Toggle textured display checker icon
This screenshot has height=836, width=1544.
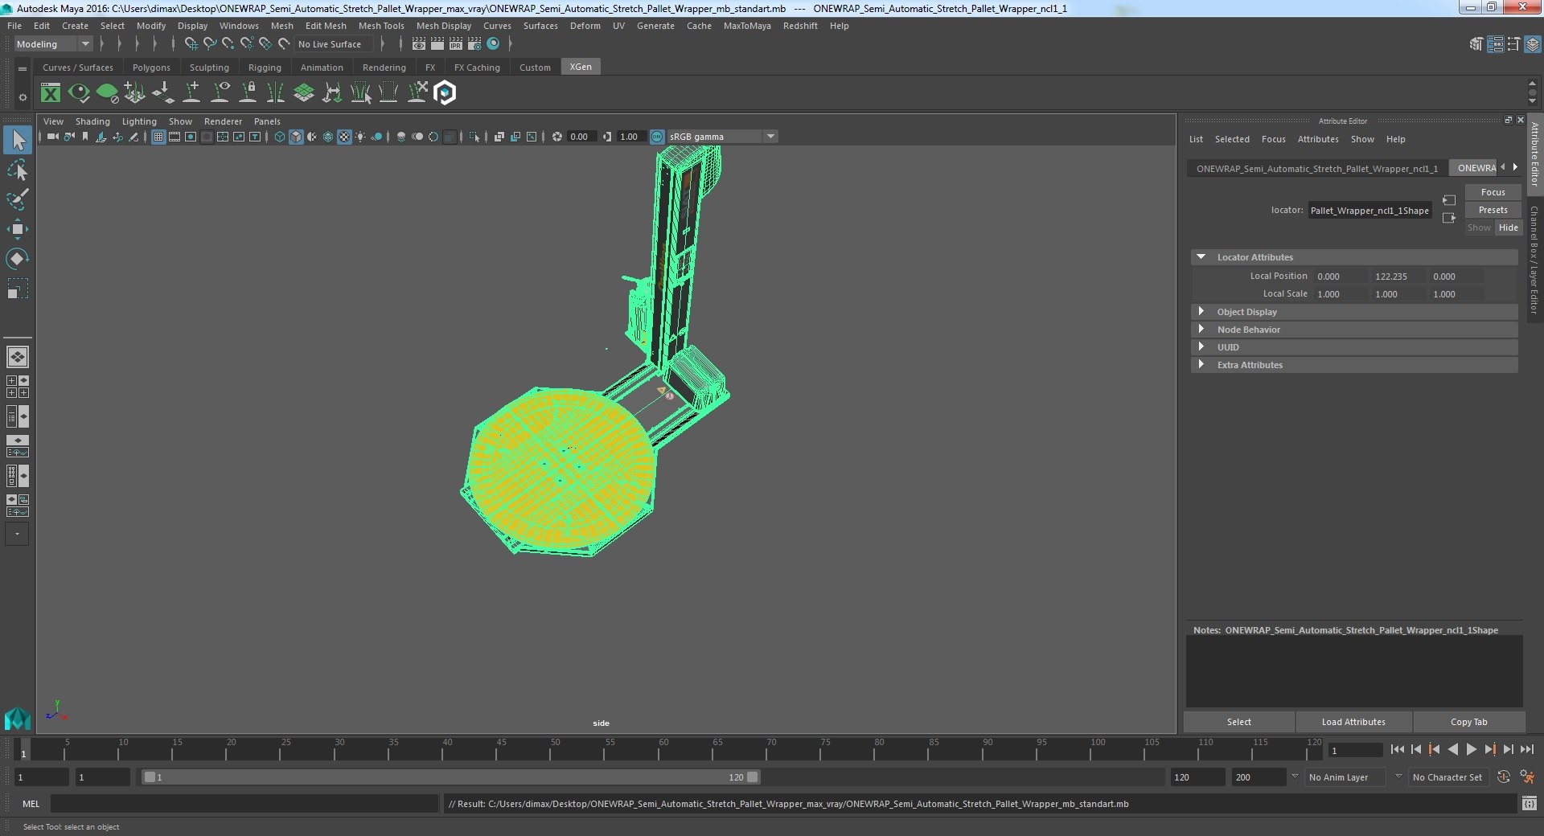coord(344,137)
